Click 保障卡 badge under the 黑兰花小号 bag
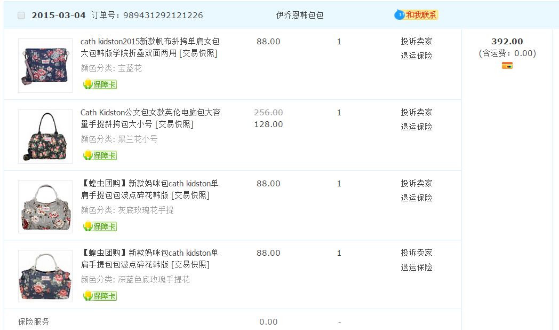Viewport: 559px width, 330px height. pos(100,155)
